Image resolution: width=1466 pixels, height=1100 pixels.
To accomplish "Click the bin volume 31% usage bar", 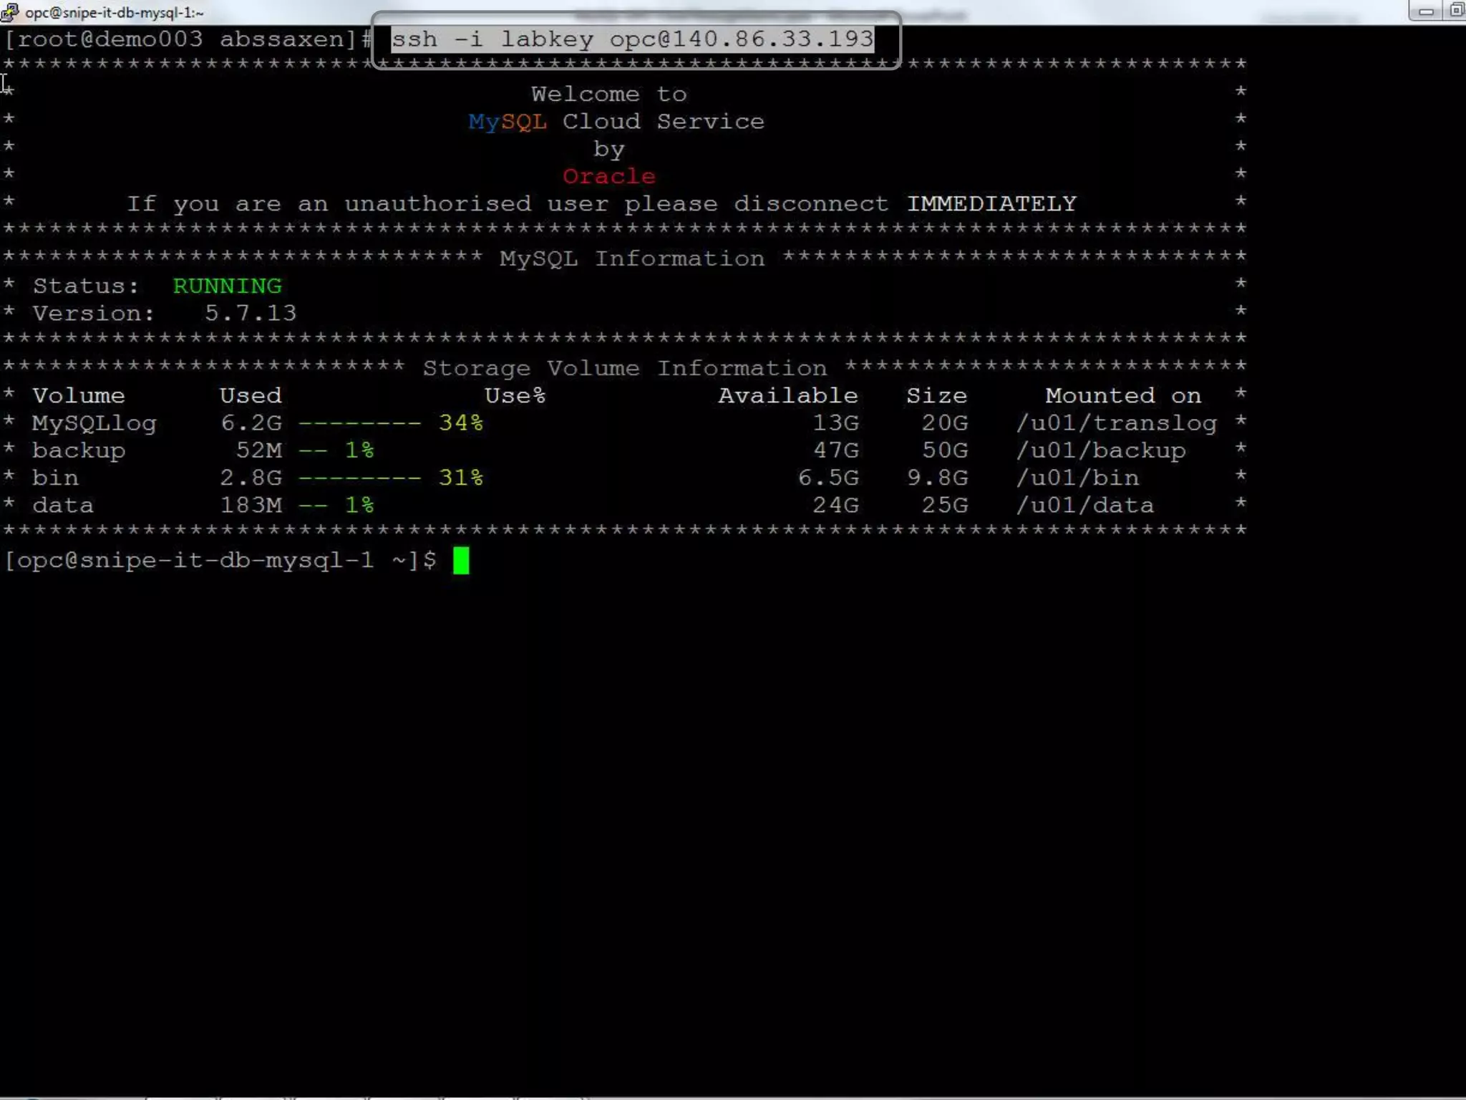I will 390,478.
